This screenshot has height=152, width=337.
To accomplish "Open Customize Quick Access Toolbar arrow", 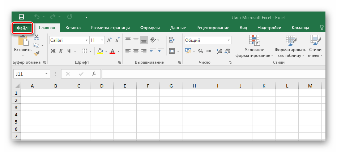I will pos(86,17).
